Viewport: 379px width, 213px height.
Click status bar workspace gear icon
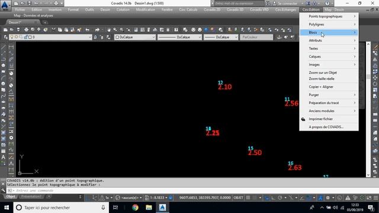(327, 198)
